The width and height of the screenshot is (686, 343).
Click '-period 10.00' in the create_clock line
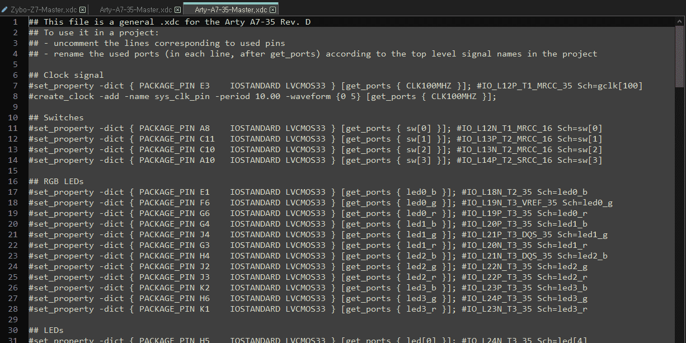pos(248,96)
